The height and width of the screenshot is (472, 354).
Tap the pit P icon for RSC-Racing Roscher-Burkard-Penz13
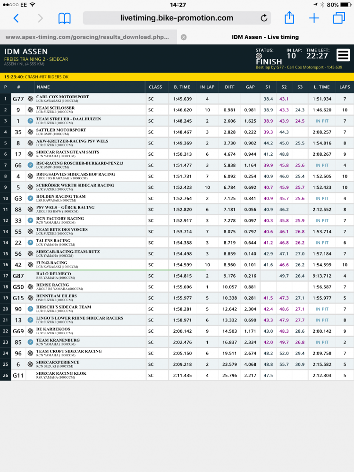click(x=30, y=165)
